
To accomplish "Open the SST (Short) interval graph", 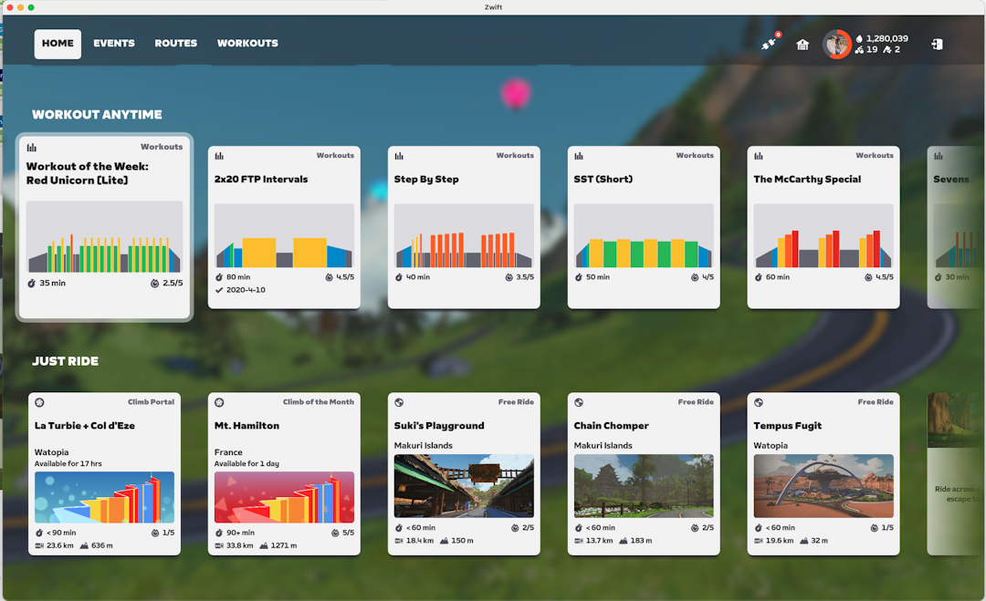I will (644, 236).
